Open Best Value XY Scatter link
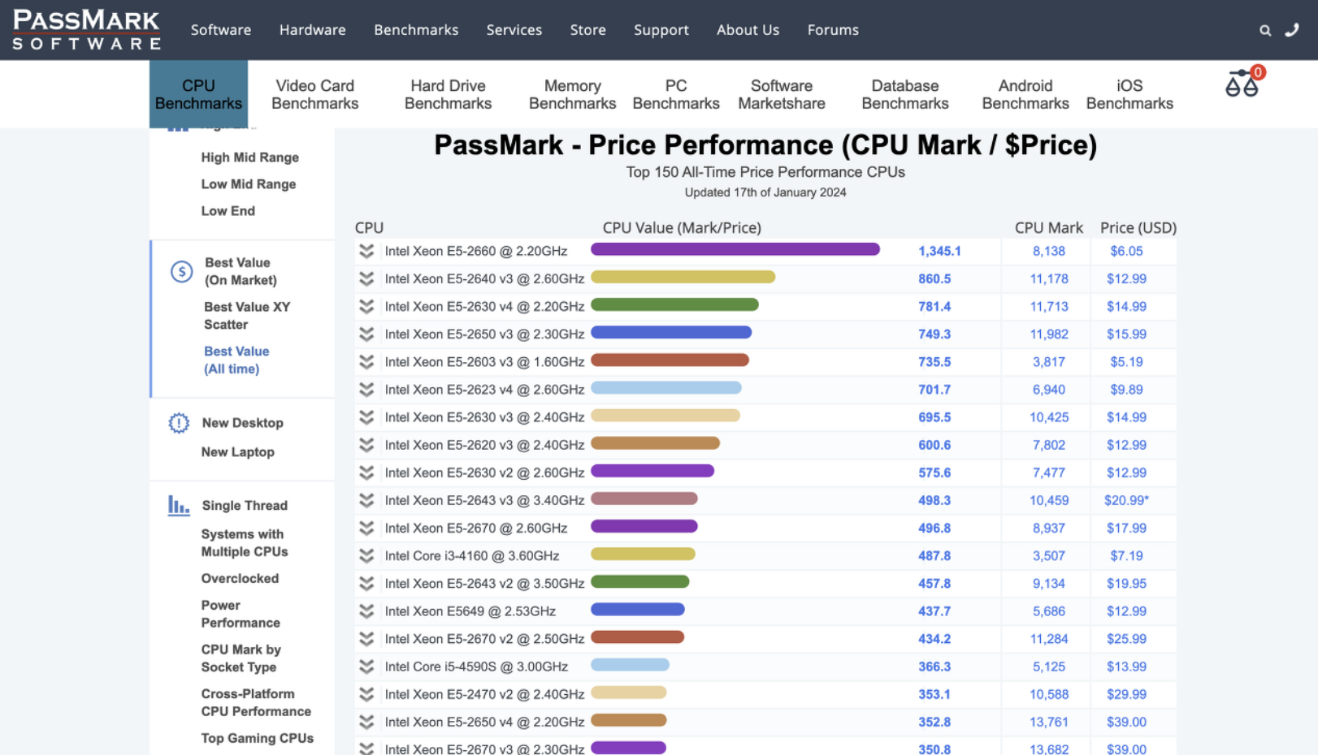Viewport: 1318px width, 755px height. pos(247,316)
